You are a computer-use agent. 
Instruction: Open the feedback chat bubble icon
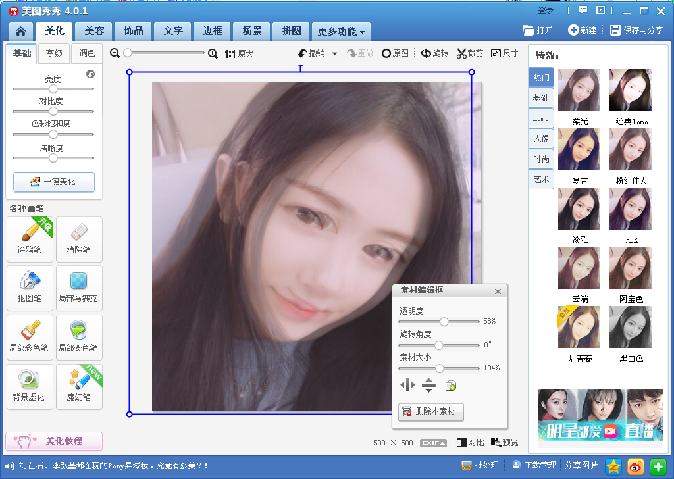tap(583, 11)
